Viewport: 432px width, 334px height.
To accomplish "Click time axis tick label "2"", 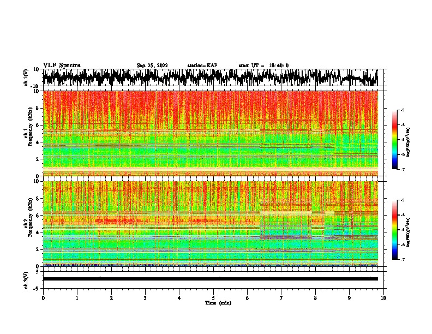I will click(111, 298).
